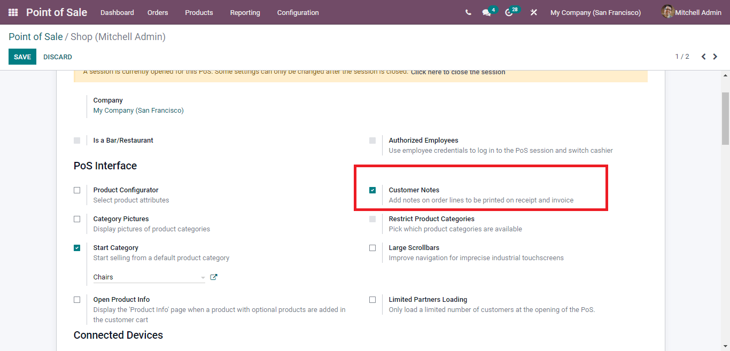Click the Point of Sale app title
730x351 pixels.
57,12
